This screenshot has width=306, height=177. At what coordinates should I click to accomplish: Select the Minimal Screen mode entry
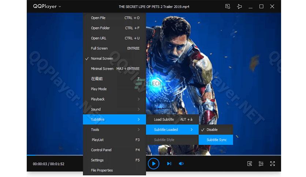(x=115, y=69)
